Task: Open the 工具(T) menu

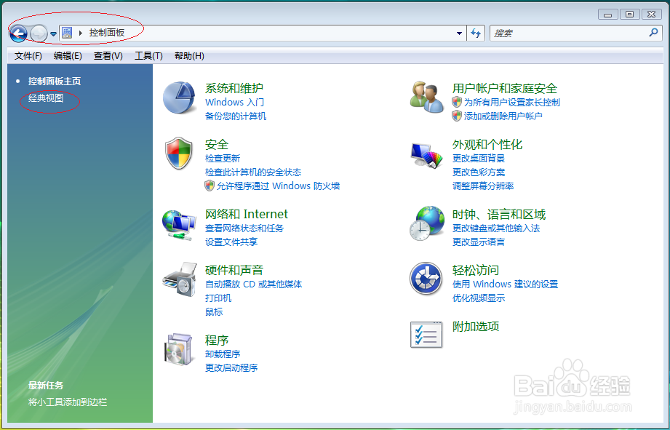Action: tap(148, 56)
